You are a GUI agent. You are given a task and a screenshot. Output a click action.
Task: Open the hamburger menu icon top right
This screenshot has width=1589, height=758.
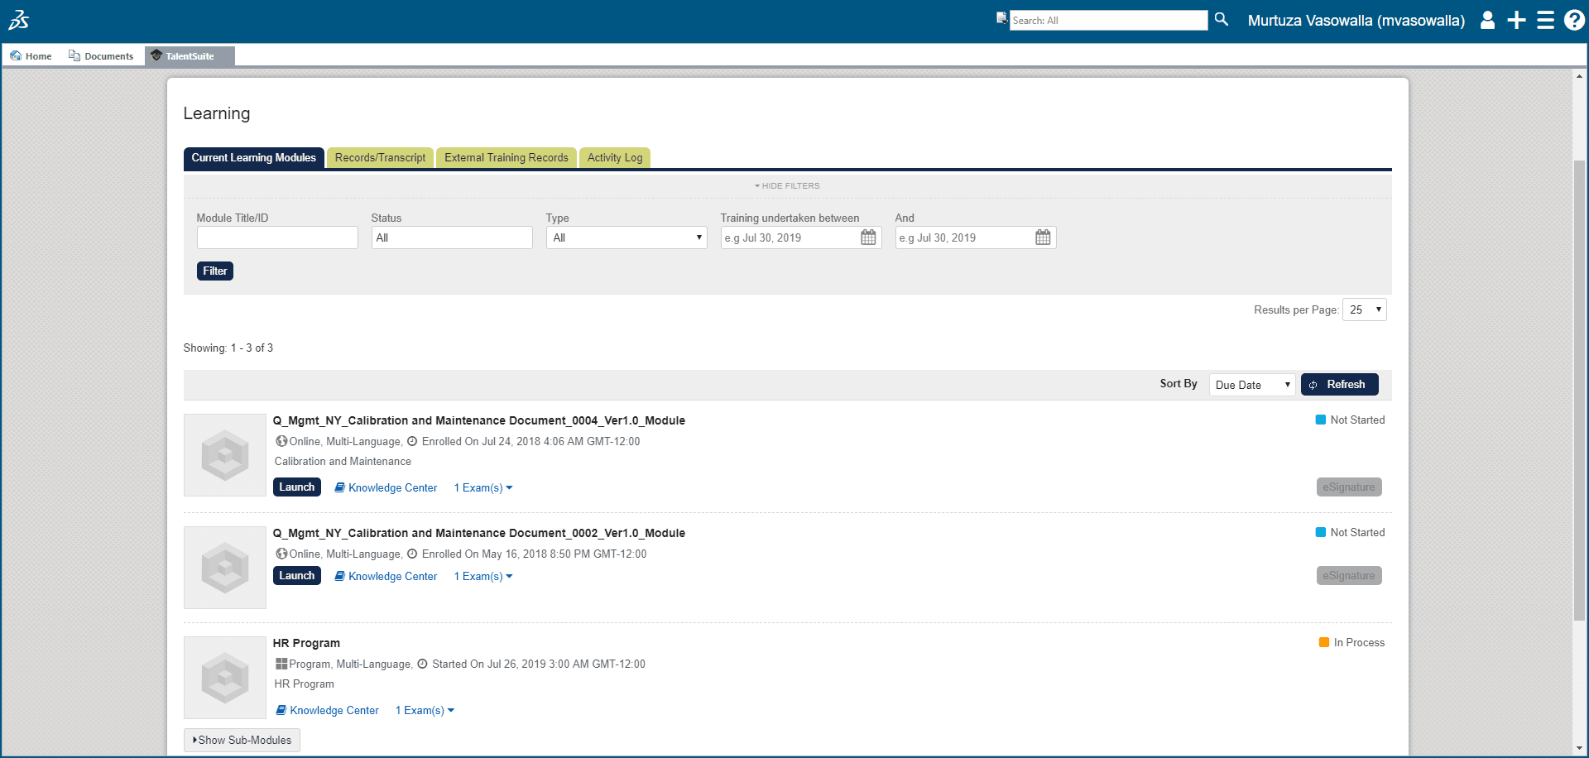pos(1545,20)
